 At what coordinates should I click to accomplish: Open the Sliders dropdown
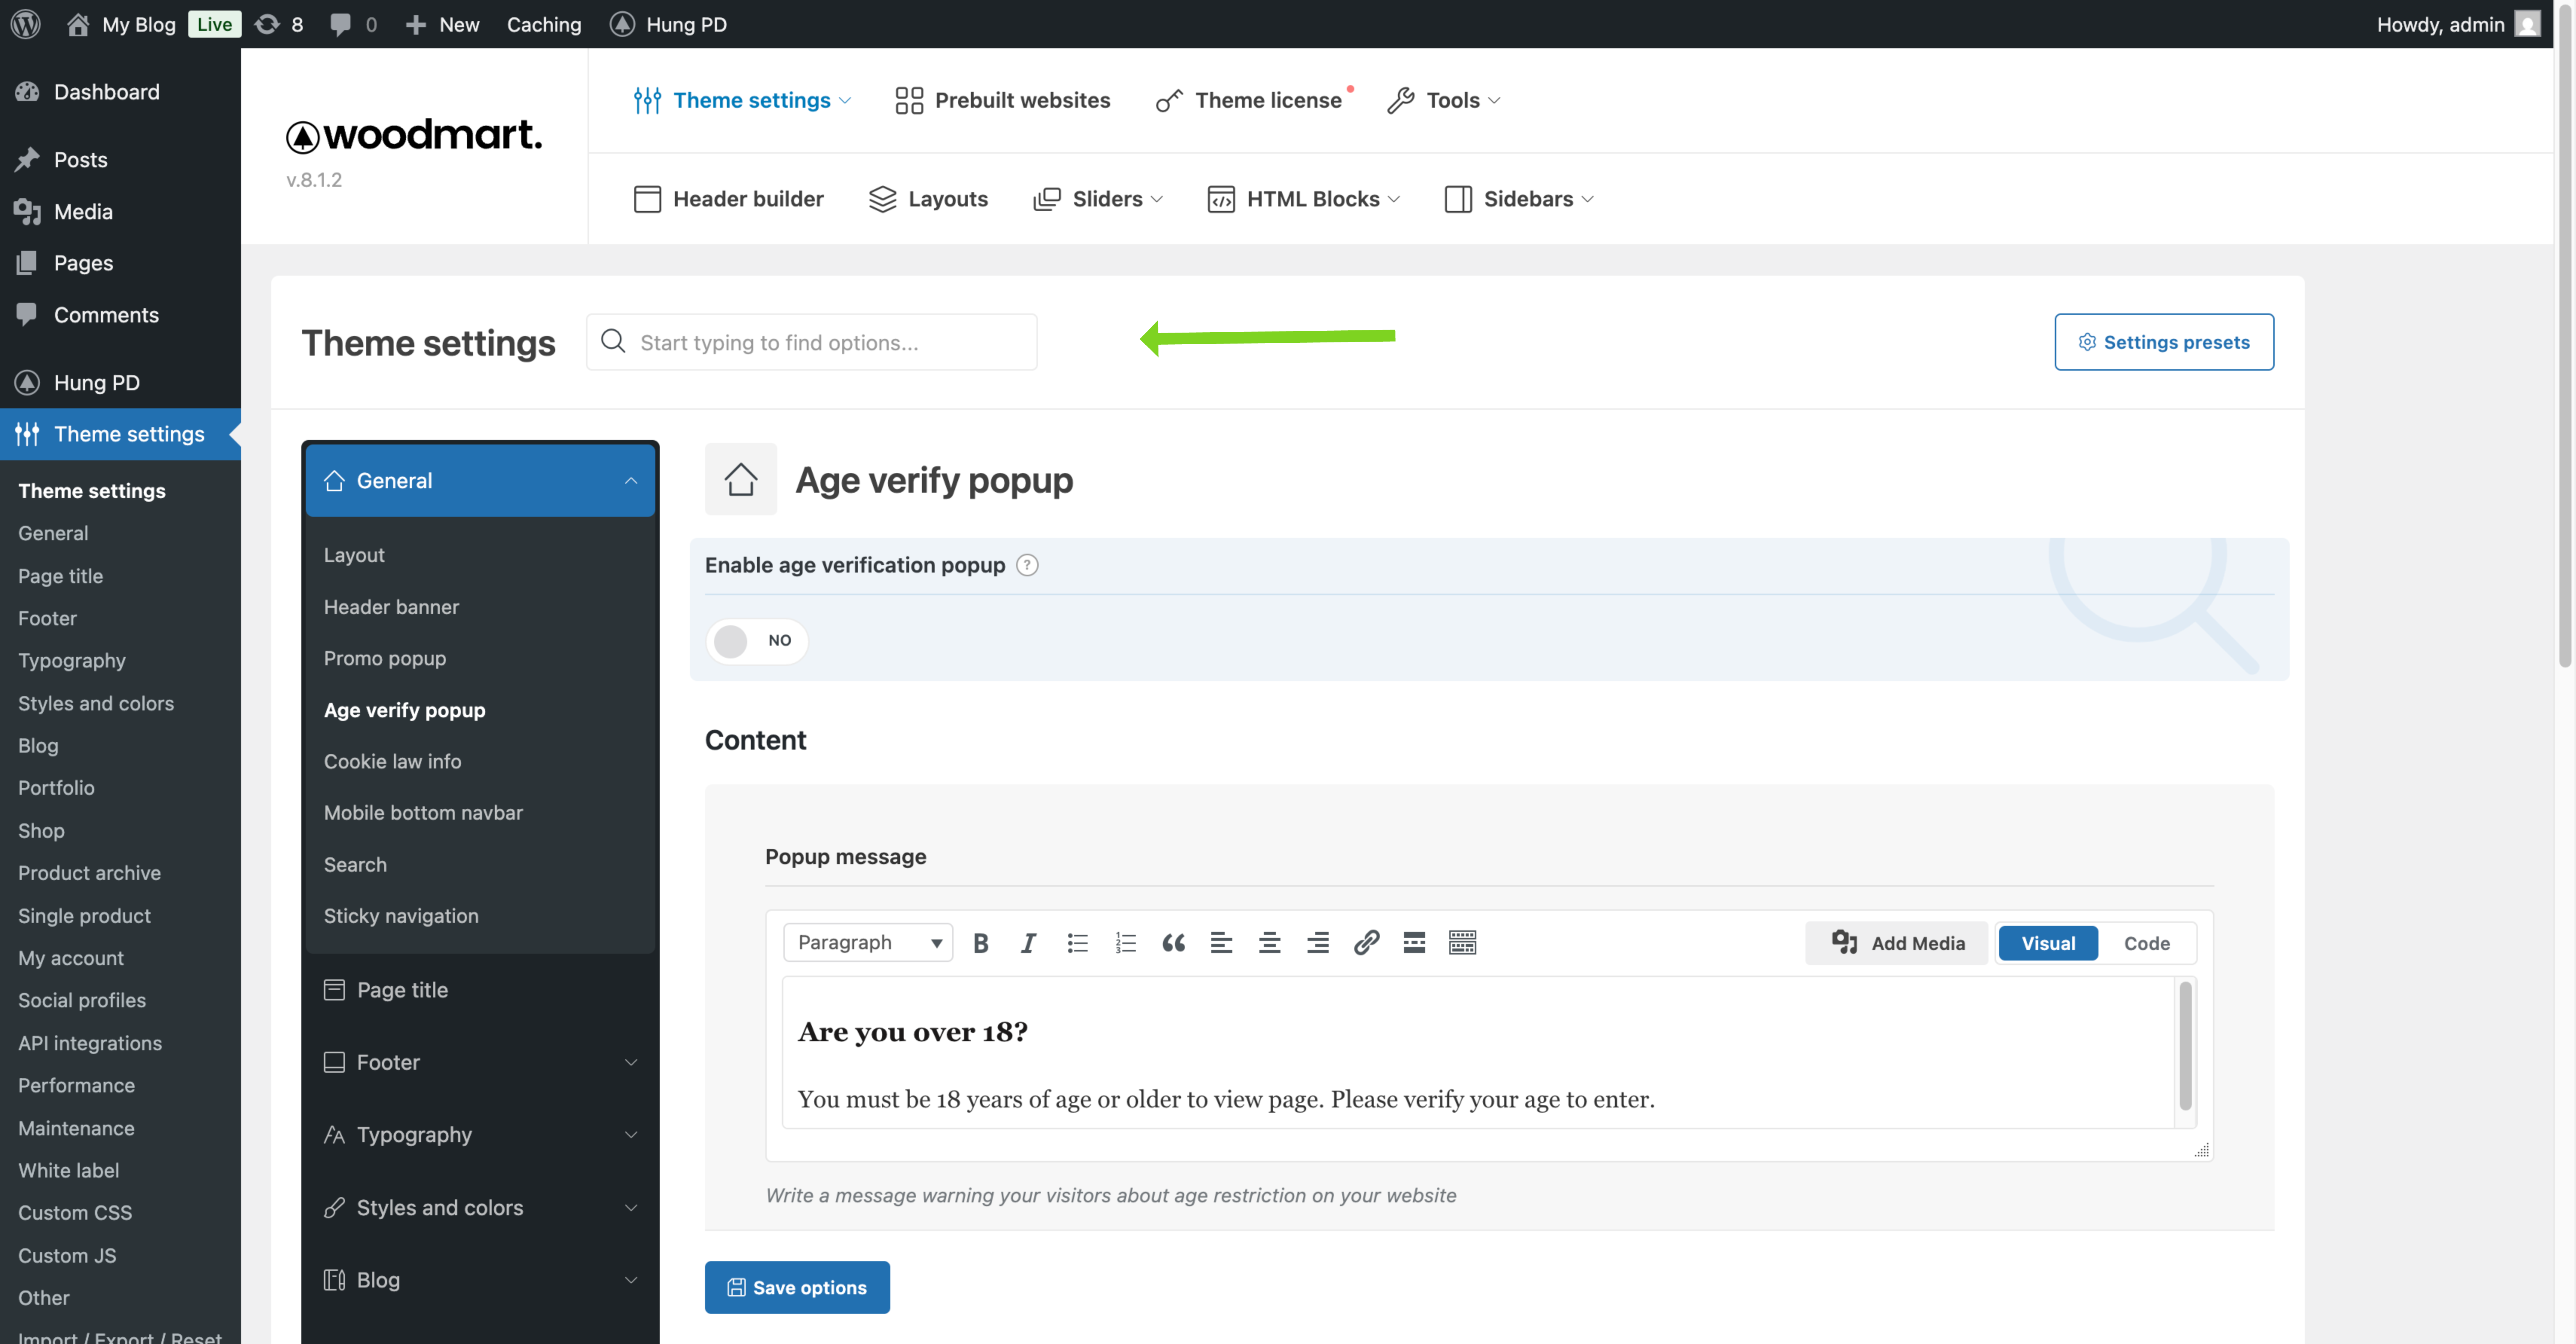(x=1098, y=199)
